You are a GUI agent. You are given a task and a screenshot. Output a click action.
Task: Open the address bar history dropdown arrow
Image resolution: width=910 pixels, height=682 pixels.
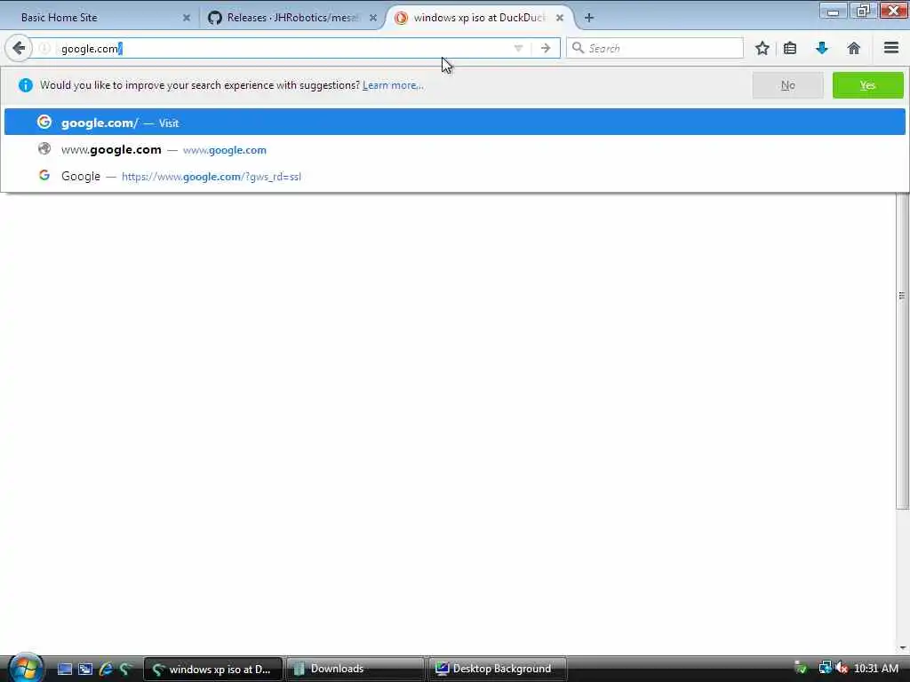[518, 48]
